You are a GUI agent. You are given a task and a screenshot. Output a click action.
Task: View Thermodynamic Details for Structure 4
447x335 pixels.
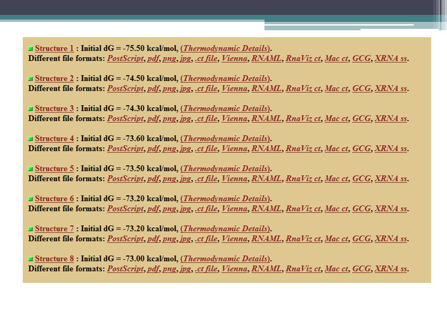[x=225, y=139]
